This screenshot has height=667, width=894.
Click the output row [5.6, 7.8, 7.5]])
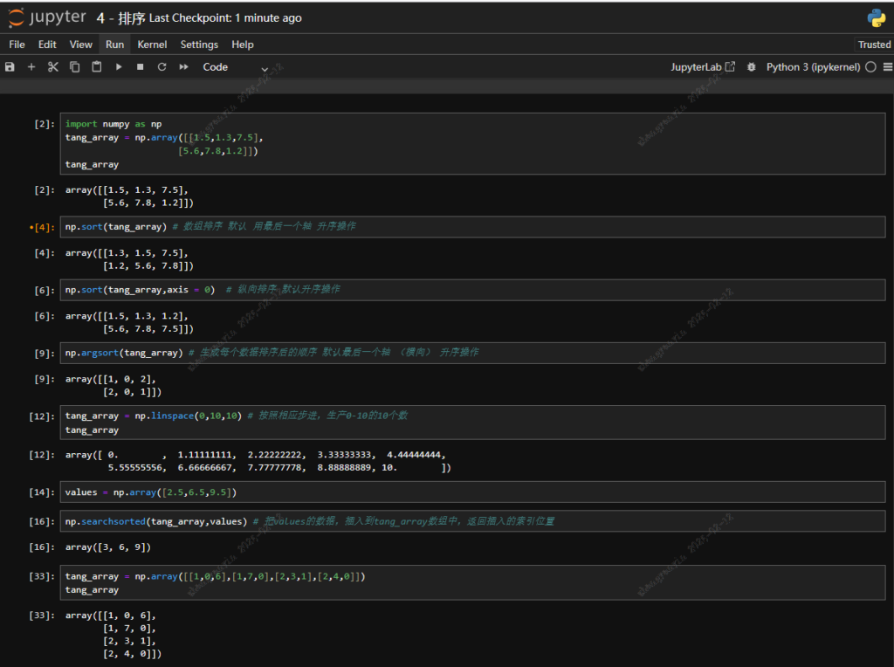click(148, 329)
